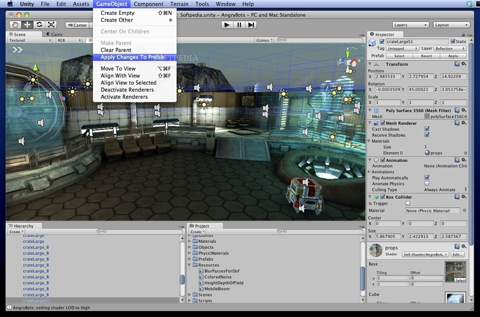Click the Step frame button
Image resolution: width=480 pixels, height=317 pixels.
point(251,25)
